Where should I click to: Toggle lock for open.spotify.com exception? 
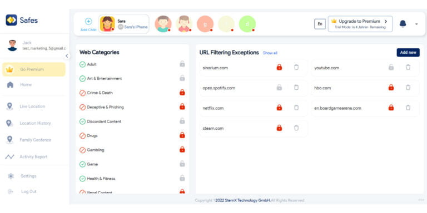coord(279,88)
